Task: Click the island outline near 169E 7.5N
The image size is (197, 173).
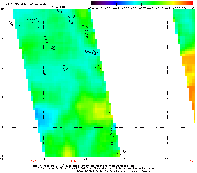Action: pyautogui.click(x=54, y=47)
